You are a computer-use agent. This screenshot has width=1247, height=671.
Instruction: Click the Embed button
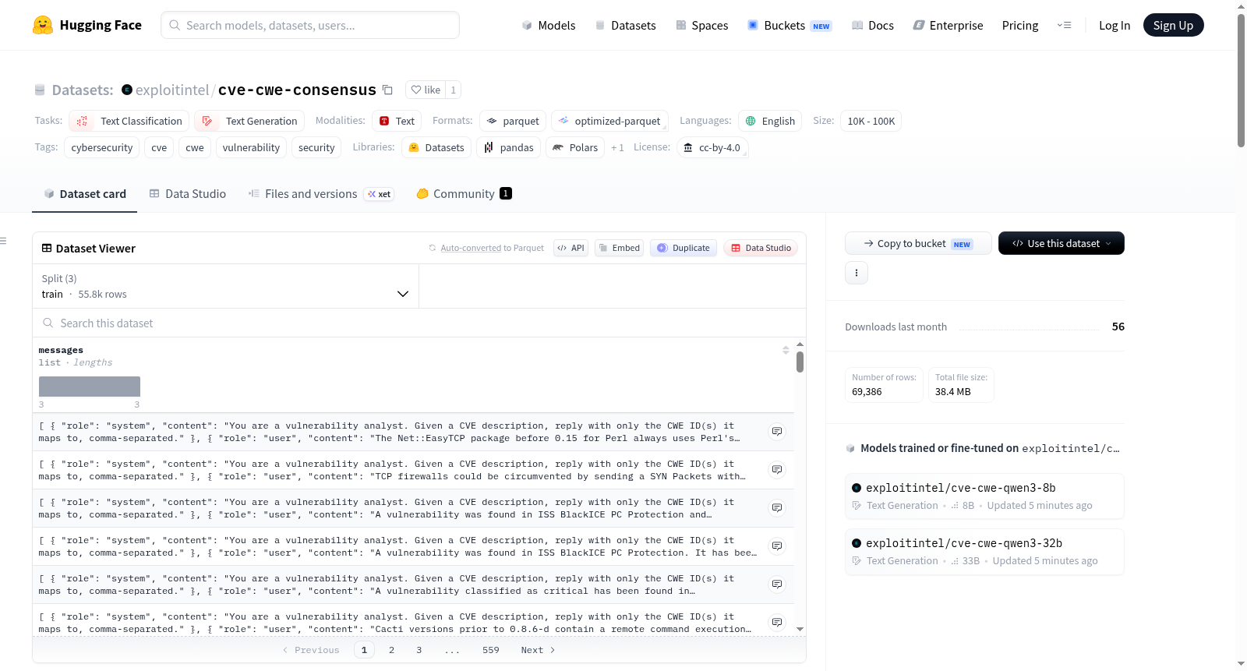(619, 248)
